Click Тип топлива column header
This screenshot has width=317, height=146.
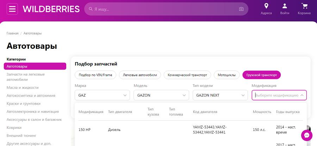pyautogui.click(x=176, y=112)
